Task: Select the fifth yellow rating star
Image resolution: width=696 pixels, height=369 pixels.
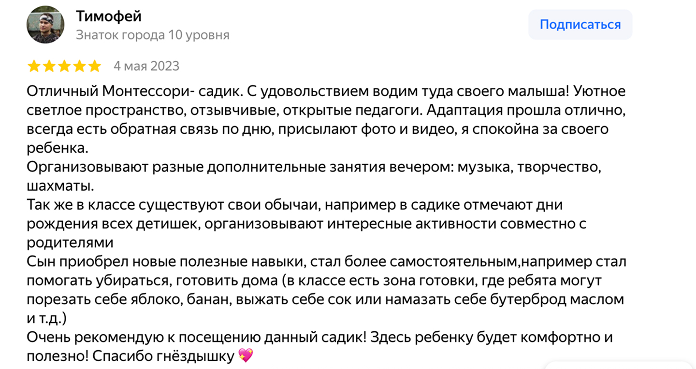Action: point(94,66)
